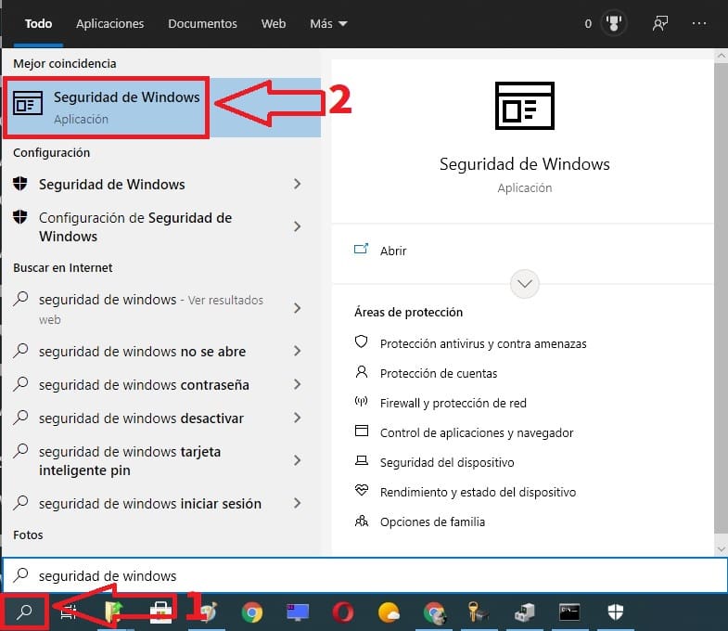Click the scrollbar down arrow in the preview pane

pyautogui.click(x=721, y=549)
